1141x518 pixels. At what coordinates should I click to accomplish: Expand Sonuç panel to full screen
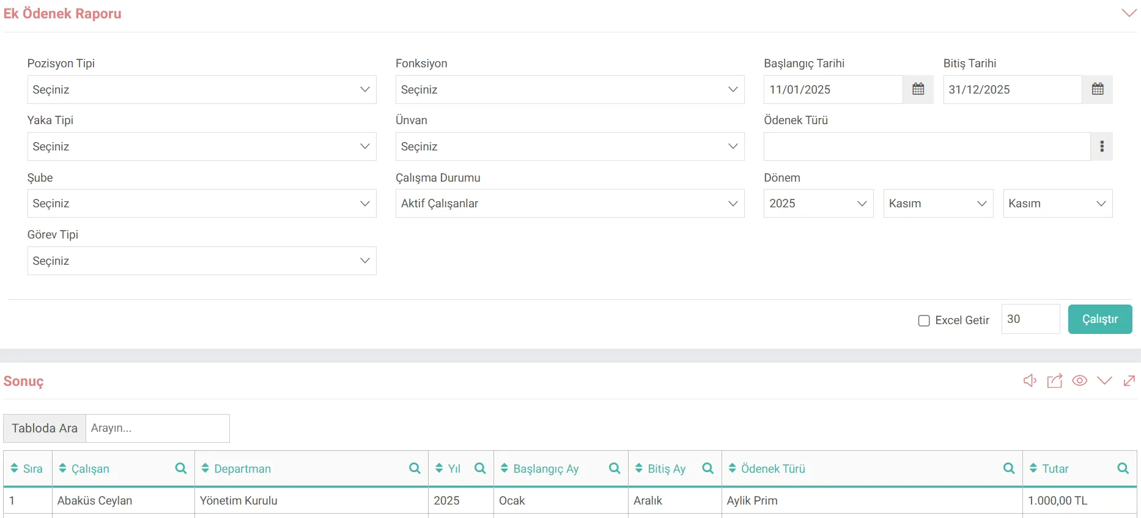pyautogui.click(x=1129, y=381)
